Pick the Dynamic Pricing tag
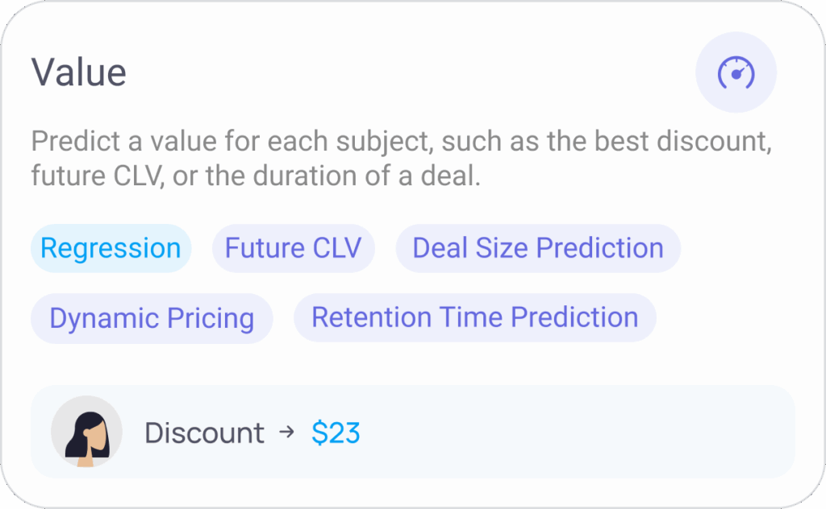The width and height of the screenshot is (826, 509). coord(152,318)
